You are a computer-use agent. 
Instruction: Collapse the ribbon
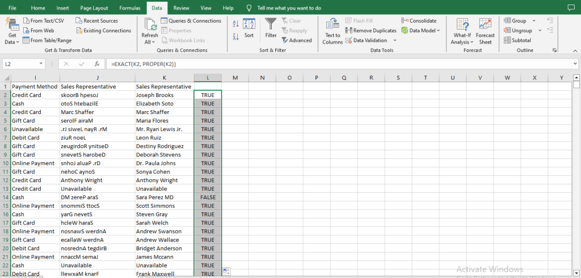click(x=575, y=50)
